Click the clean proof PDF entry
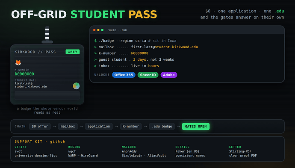This screenshot has width=295, height=168. (243, 156)
